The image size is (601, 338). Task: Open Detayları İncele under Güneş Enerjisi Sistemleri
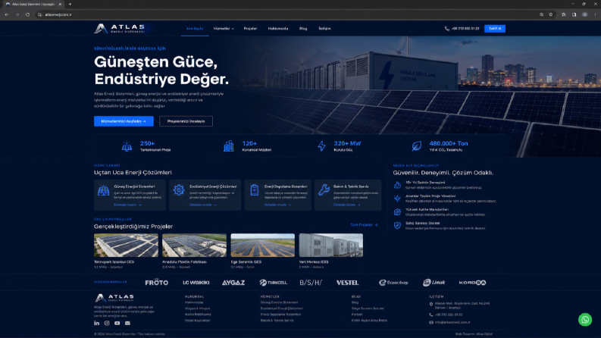127,205
